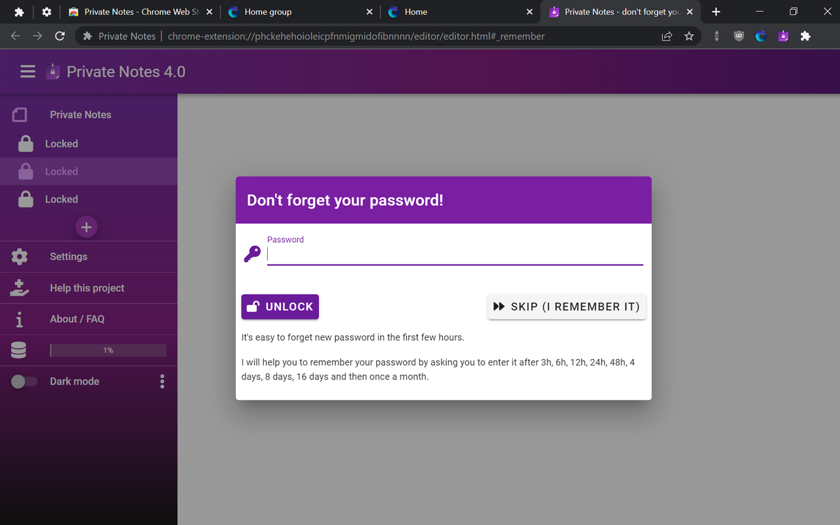This screenshot has width=840, height=525.
Task: Click the lock icon of the third Locked note
Action: point(26,199)
